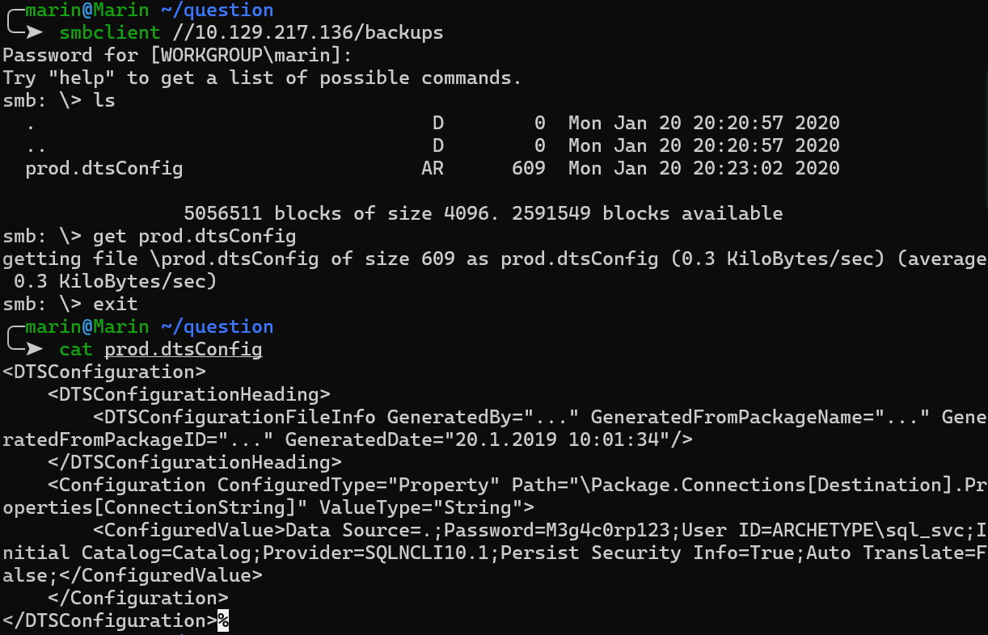
Task: Click the </Configuration> closing tag
Action: click(x=138, y=599)
